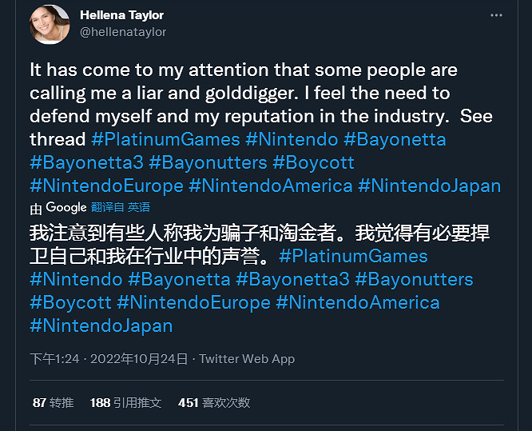The height and width of the screenshot is (431, 532).
Task: Open the #Boycott hashtag in original tweet
Action: coord(315,162)
